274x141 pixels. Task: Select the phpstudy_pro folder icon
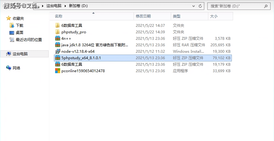tap(57, 32)
